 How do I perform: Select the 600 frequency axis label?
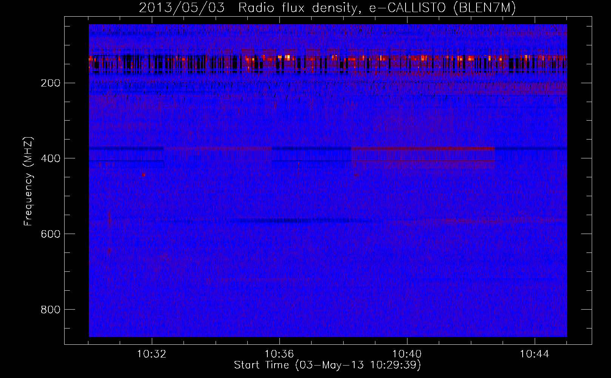click(x=50, y=234)
